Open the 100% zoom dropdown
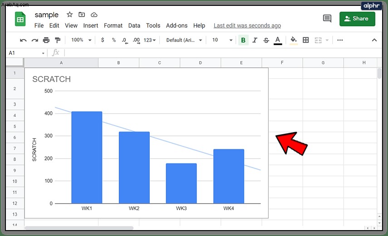This screenshot has width=388, height=236. coord(81,40)
